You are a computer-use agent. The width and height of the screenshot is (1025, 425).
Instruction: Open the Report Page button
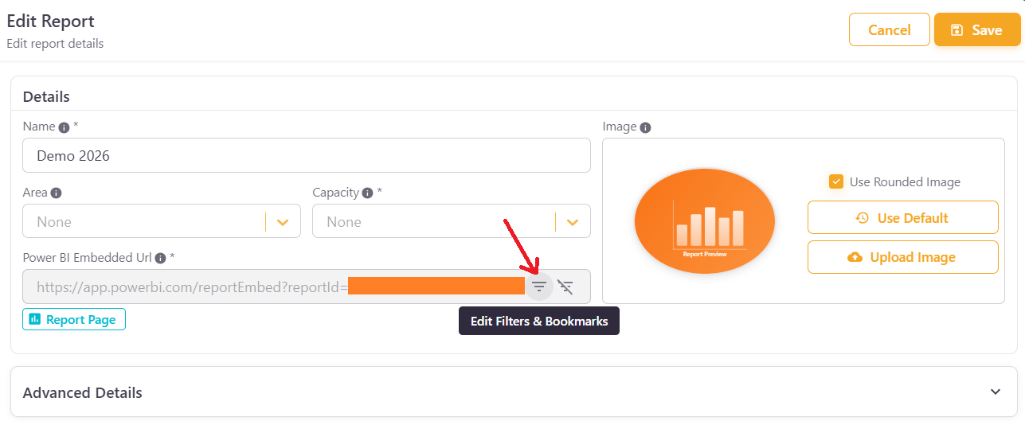pos(73,319)
